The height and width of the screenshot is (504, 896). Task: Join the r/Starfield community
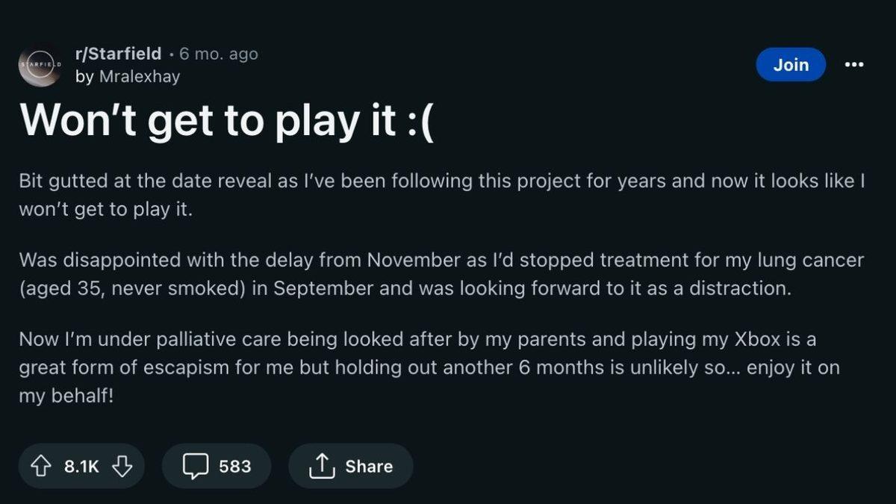[x=791, y=65]
